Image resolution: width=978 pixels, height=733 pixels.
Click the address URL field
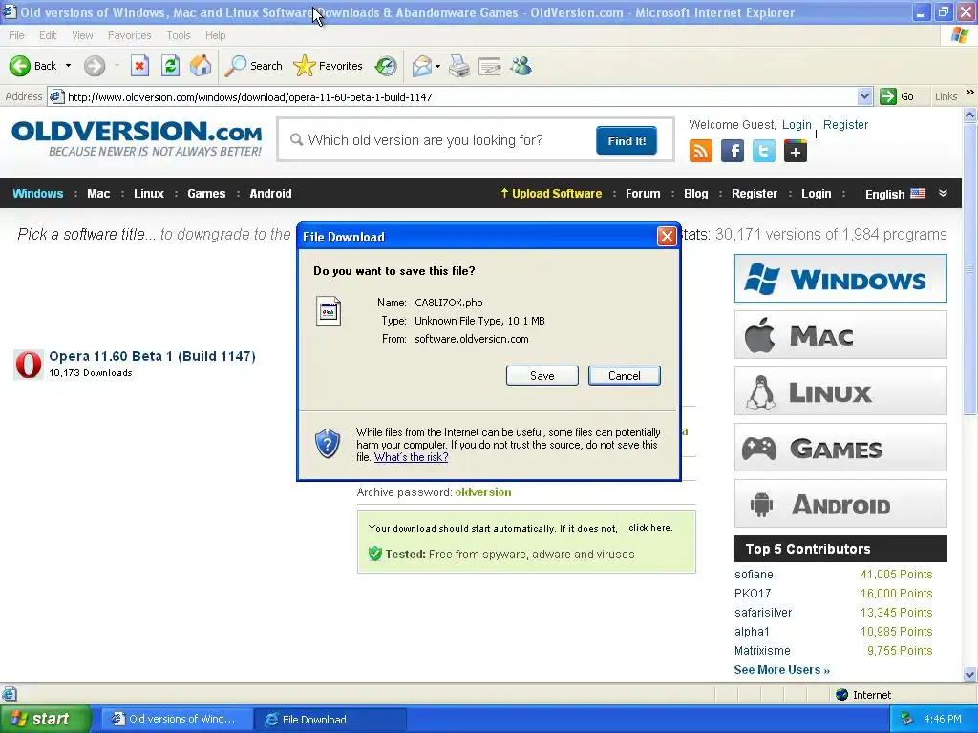459,96
